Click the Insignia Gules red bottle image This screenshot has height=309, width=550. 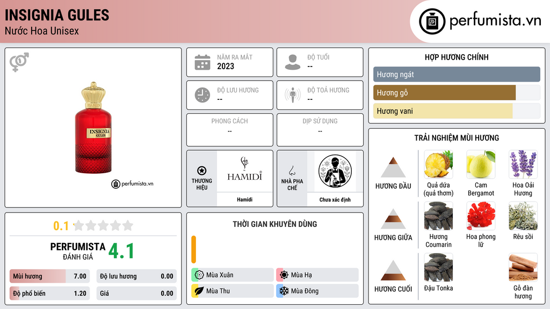[x=93, y=128]
